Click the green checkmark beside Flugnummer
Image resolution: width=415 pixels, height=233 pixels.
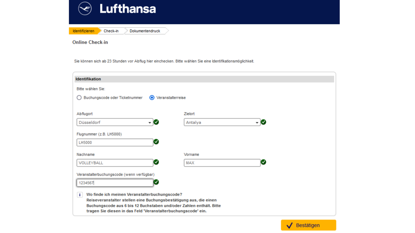(x=156, y=142)
